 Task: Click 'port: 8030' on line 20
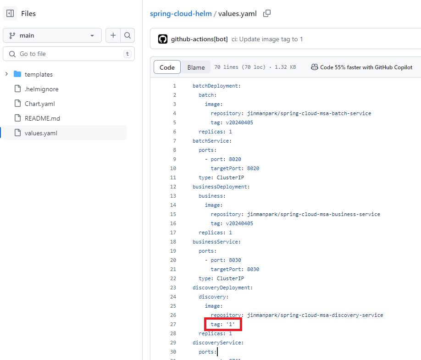[226, 260]
